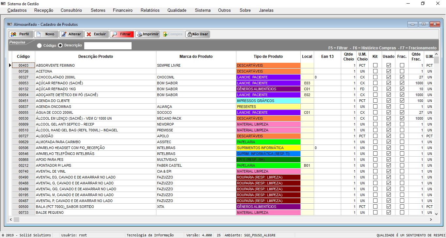Open the Sistema menu
Viewport: 446px width, 238px height.
coord(203,10)
